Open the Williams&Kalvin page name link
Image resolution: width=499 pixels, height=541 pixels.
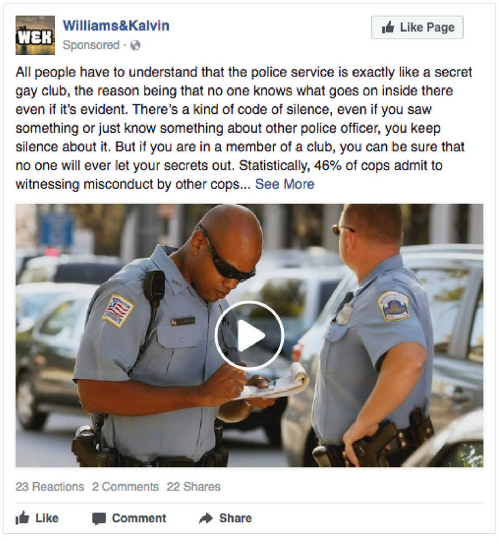(116, 26)
